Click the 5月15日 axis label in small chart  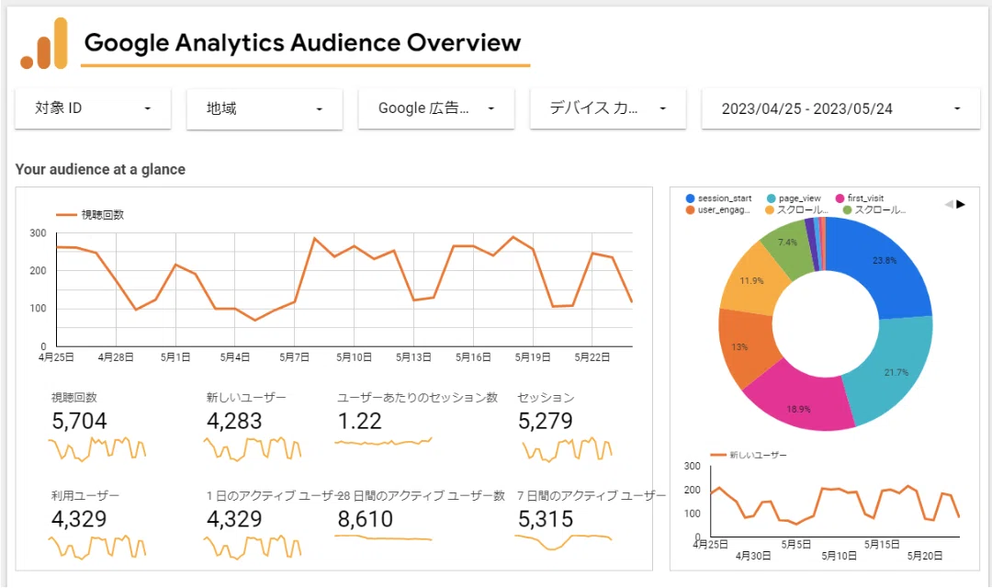(881, 544)
